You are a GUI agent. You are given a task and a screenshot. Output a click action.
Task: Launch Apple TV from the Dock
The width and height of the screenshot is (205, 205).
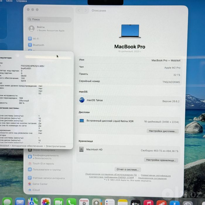(135, 202)
